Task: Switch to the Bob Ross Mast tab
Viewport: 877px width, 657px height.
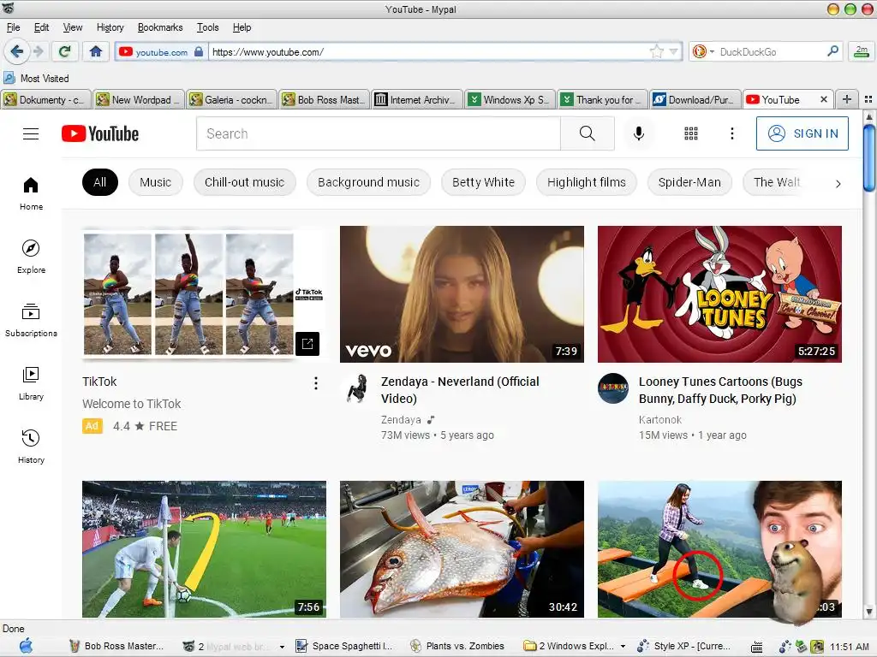Action: pos(325,100)
